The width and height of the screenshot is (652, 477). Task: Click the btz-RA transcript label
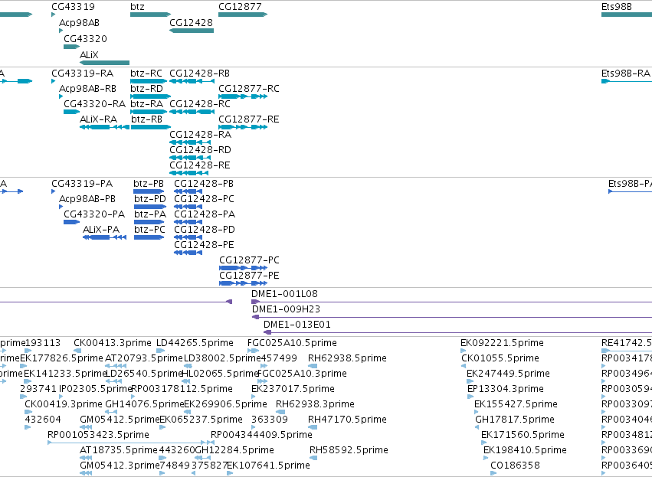pyautogui.click(x=147, y=104)
